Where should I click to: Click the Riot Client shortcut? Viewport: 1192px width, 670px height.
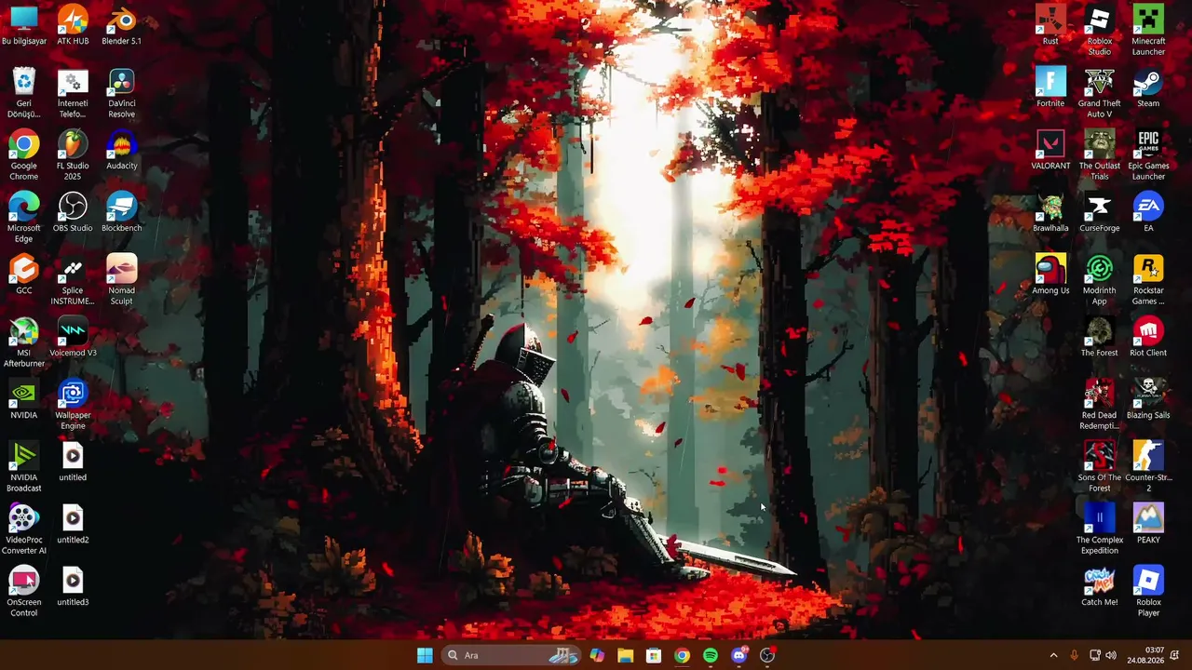(x=1148, y=338)
